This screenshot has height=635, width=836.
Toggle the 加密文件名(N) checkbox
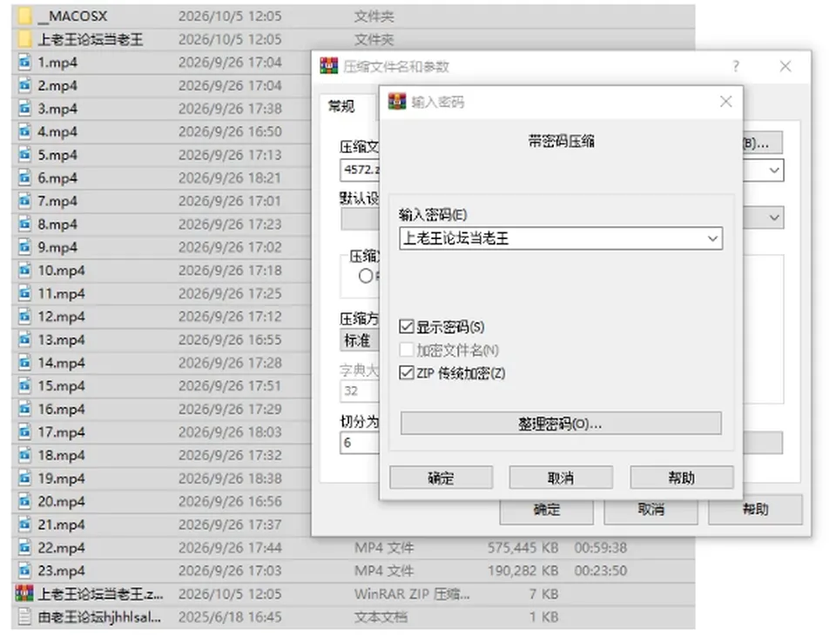[407, 350]
